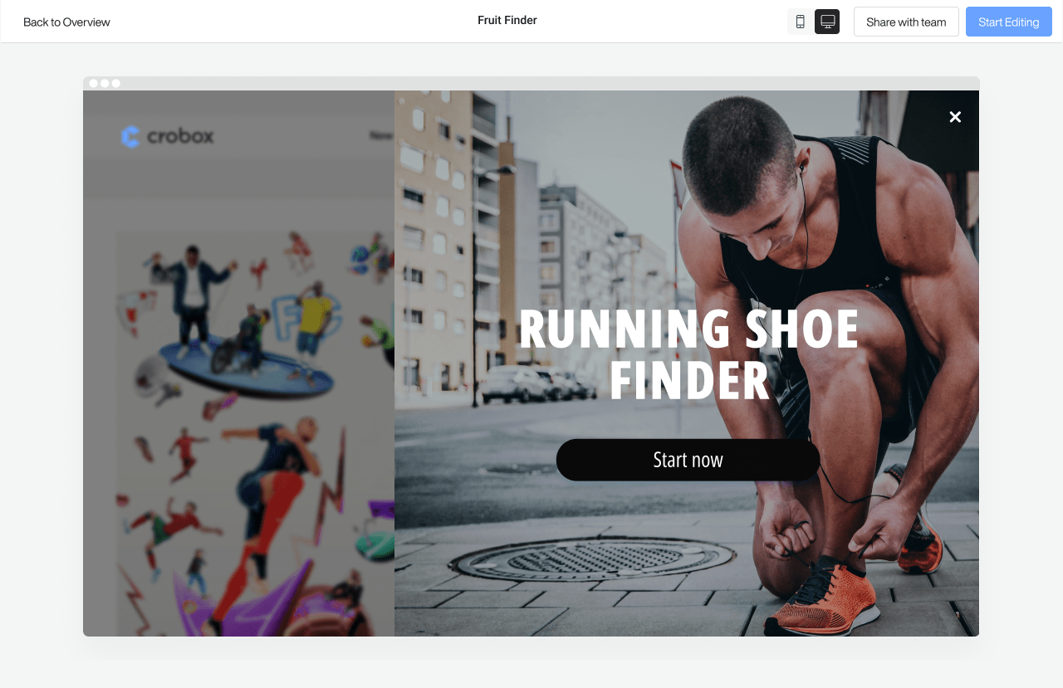Image resolution: width=1063 pixels, height=688 pixels.
Task: Select the Fruit Finder title in header
Action: pos(507,20)
